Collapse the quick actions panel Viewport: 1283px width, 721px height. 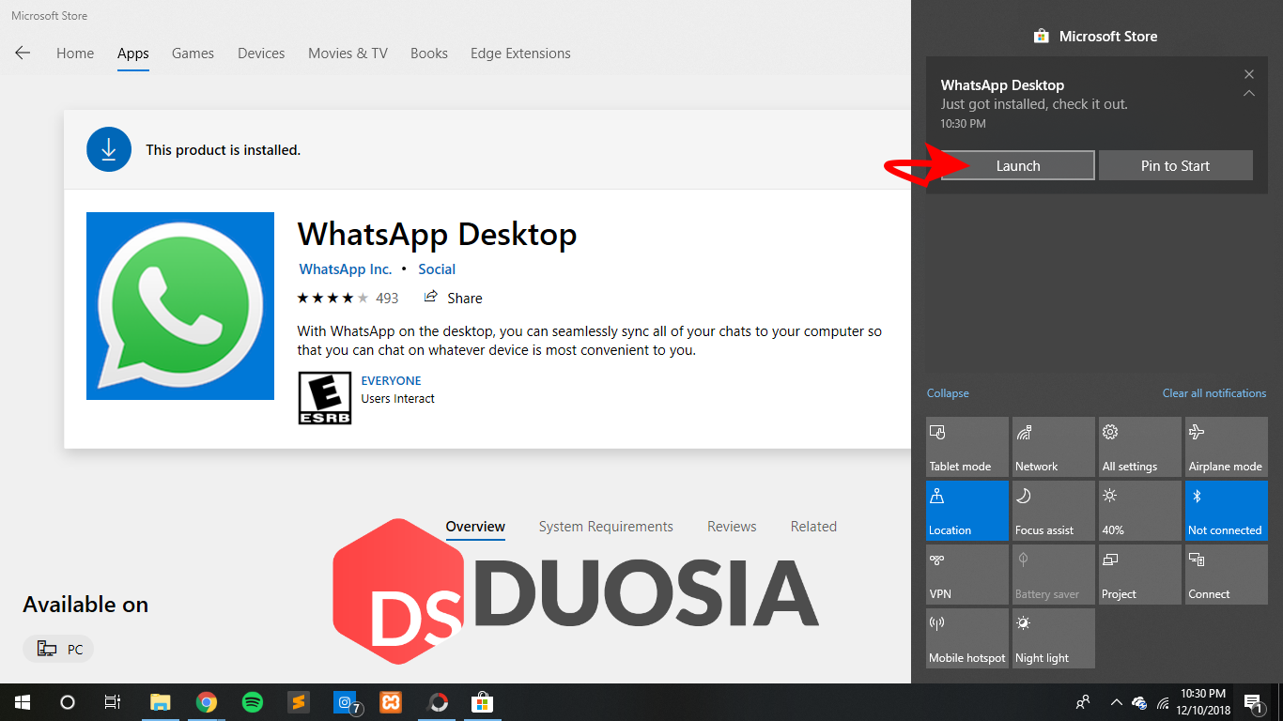948,393
